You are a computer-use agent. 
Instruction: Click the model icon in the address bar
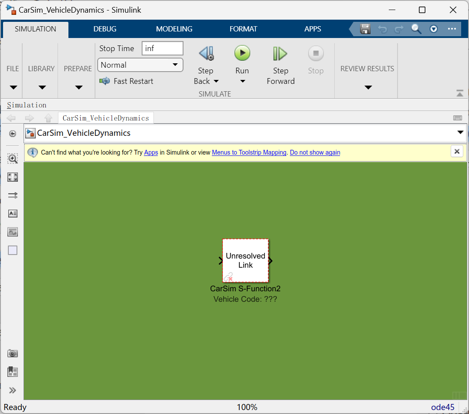tap(30, 133)
